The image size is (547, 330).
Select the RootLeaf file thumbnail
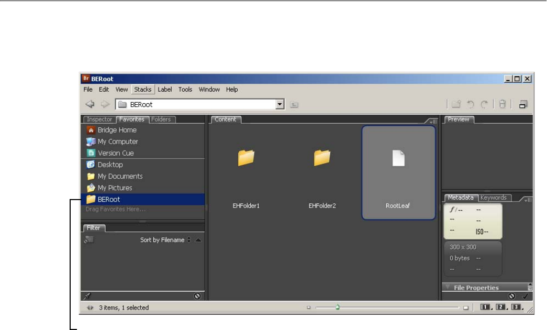pos(398,173)
